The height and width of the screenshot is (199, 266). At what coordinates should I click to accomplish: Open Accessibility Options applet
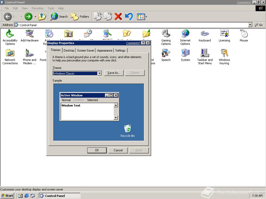[10, 37]
